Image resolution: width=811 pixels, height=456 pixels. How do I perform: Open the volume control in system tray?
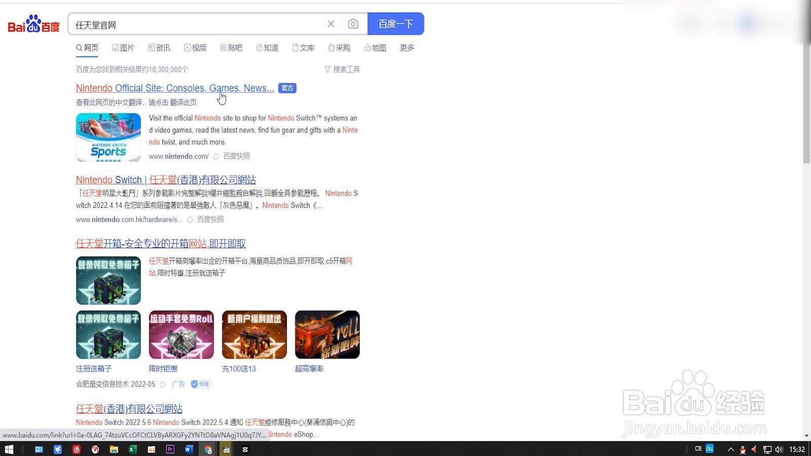779,448
